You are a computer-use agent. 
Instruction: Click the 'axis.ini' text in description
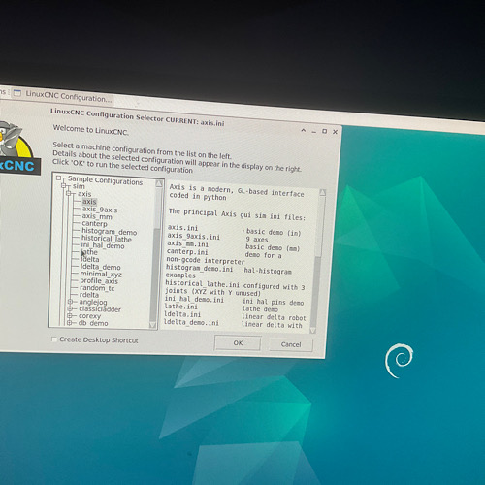pyautogui.click(x=183, y=228)
